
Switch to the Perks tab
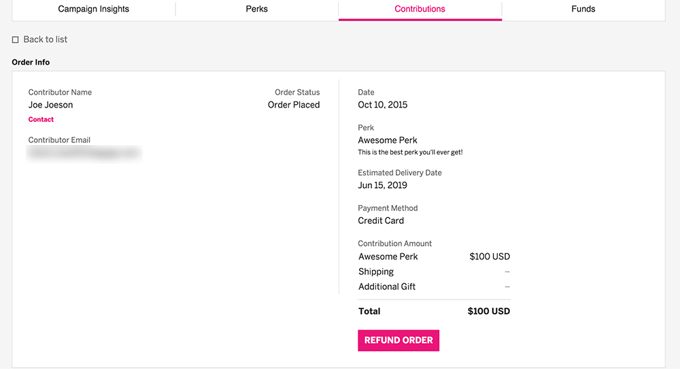pyautogui.click(x=257, y=9)
